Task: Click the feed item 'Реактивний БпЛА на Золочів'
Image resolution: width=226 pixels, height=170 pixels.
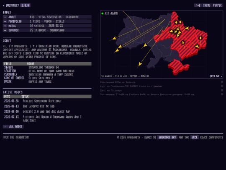Action: point(118,82)
